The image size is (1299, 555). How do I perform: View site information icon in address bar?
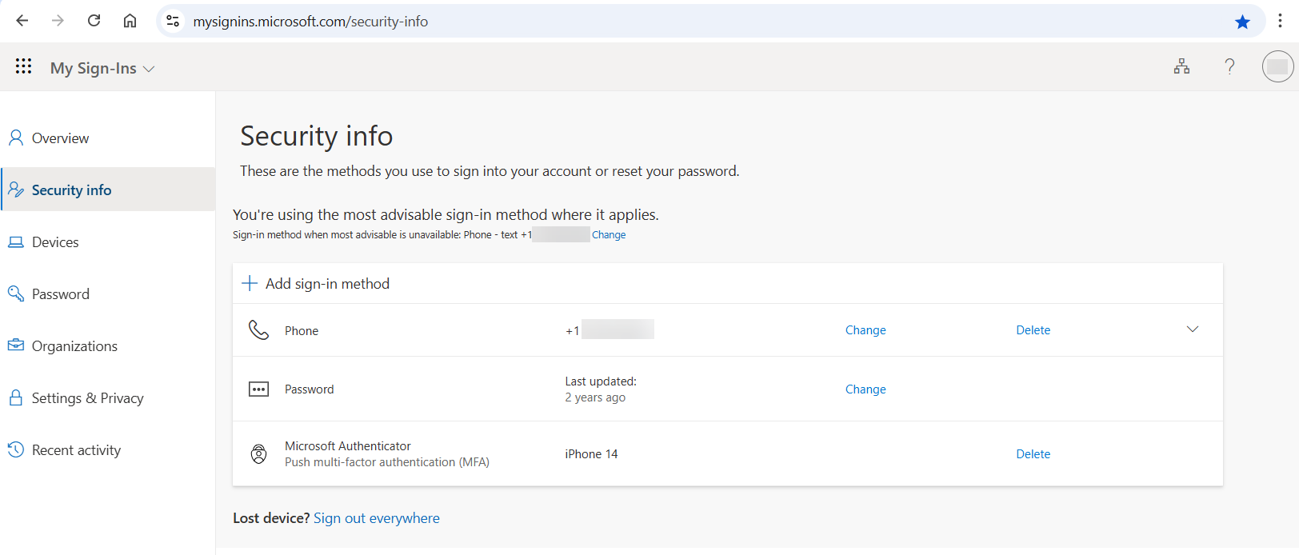coord(173,22)
